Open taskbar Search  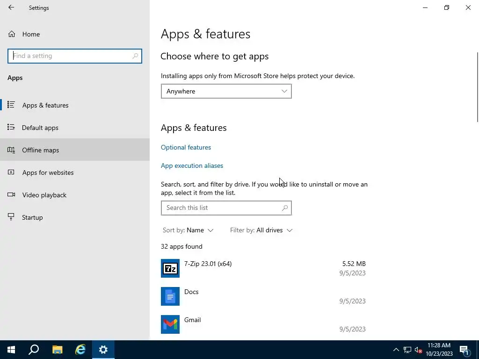click(x=34, y=350)
